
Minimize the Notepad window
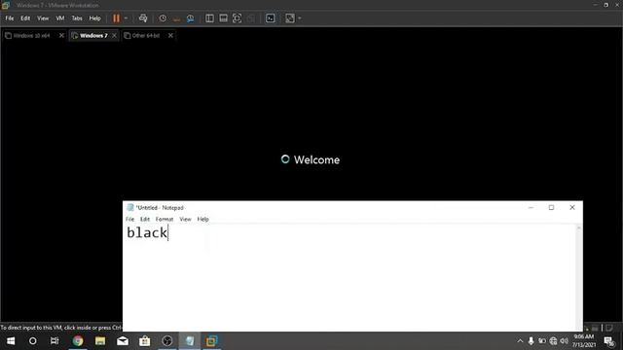click(531, 207)
